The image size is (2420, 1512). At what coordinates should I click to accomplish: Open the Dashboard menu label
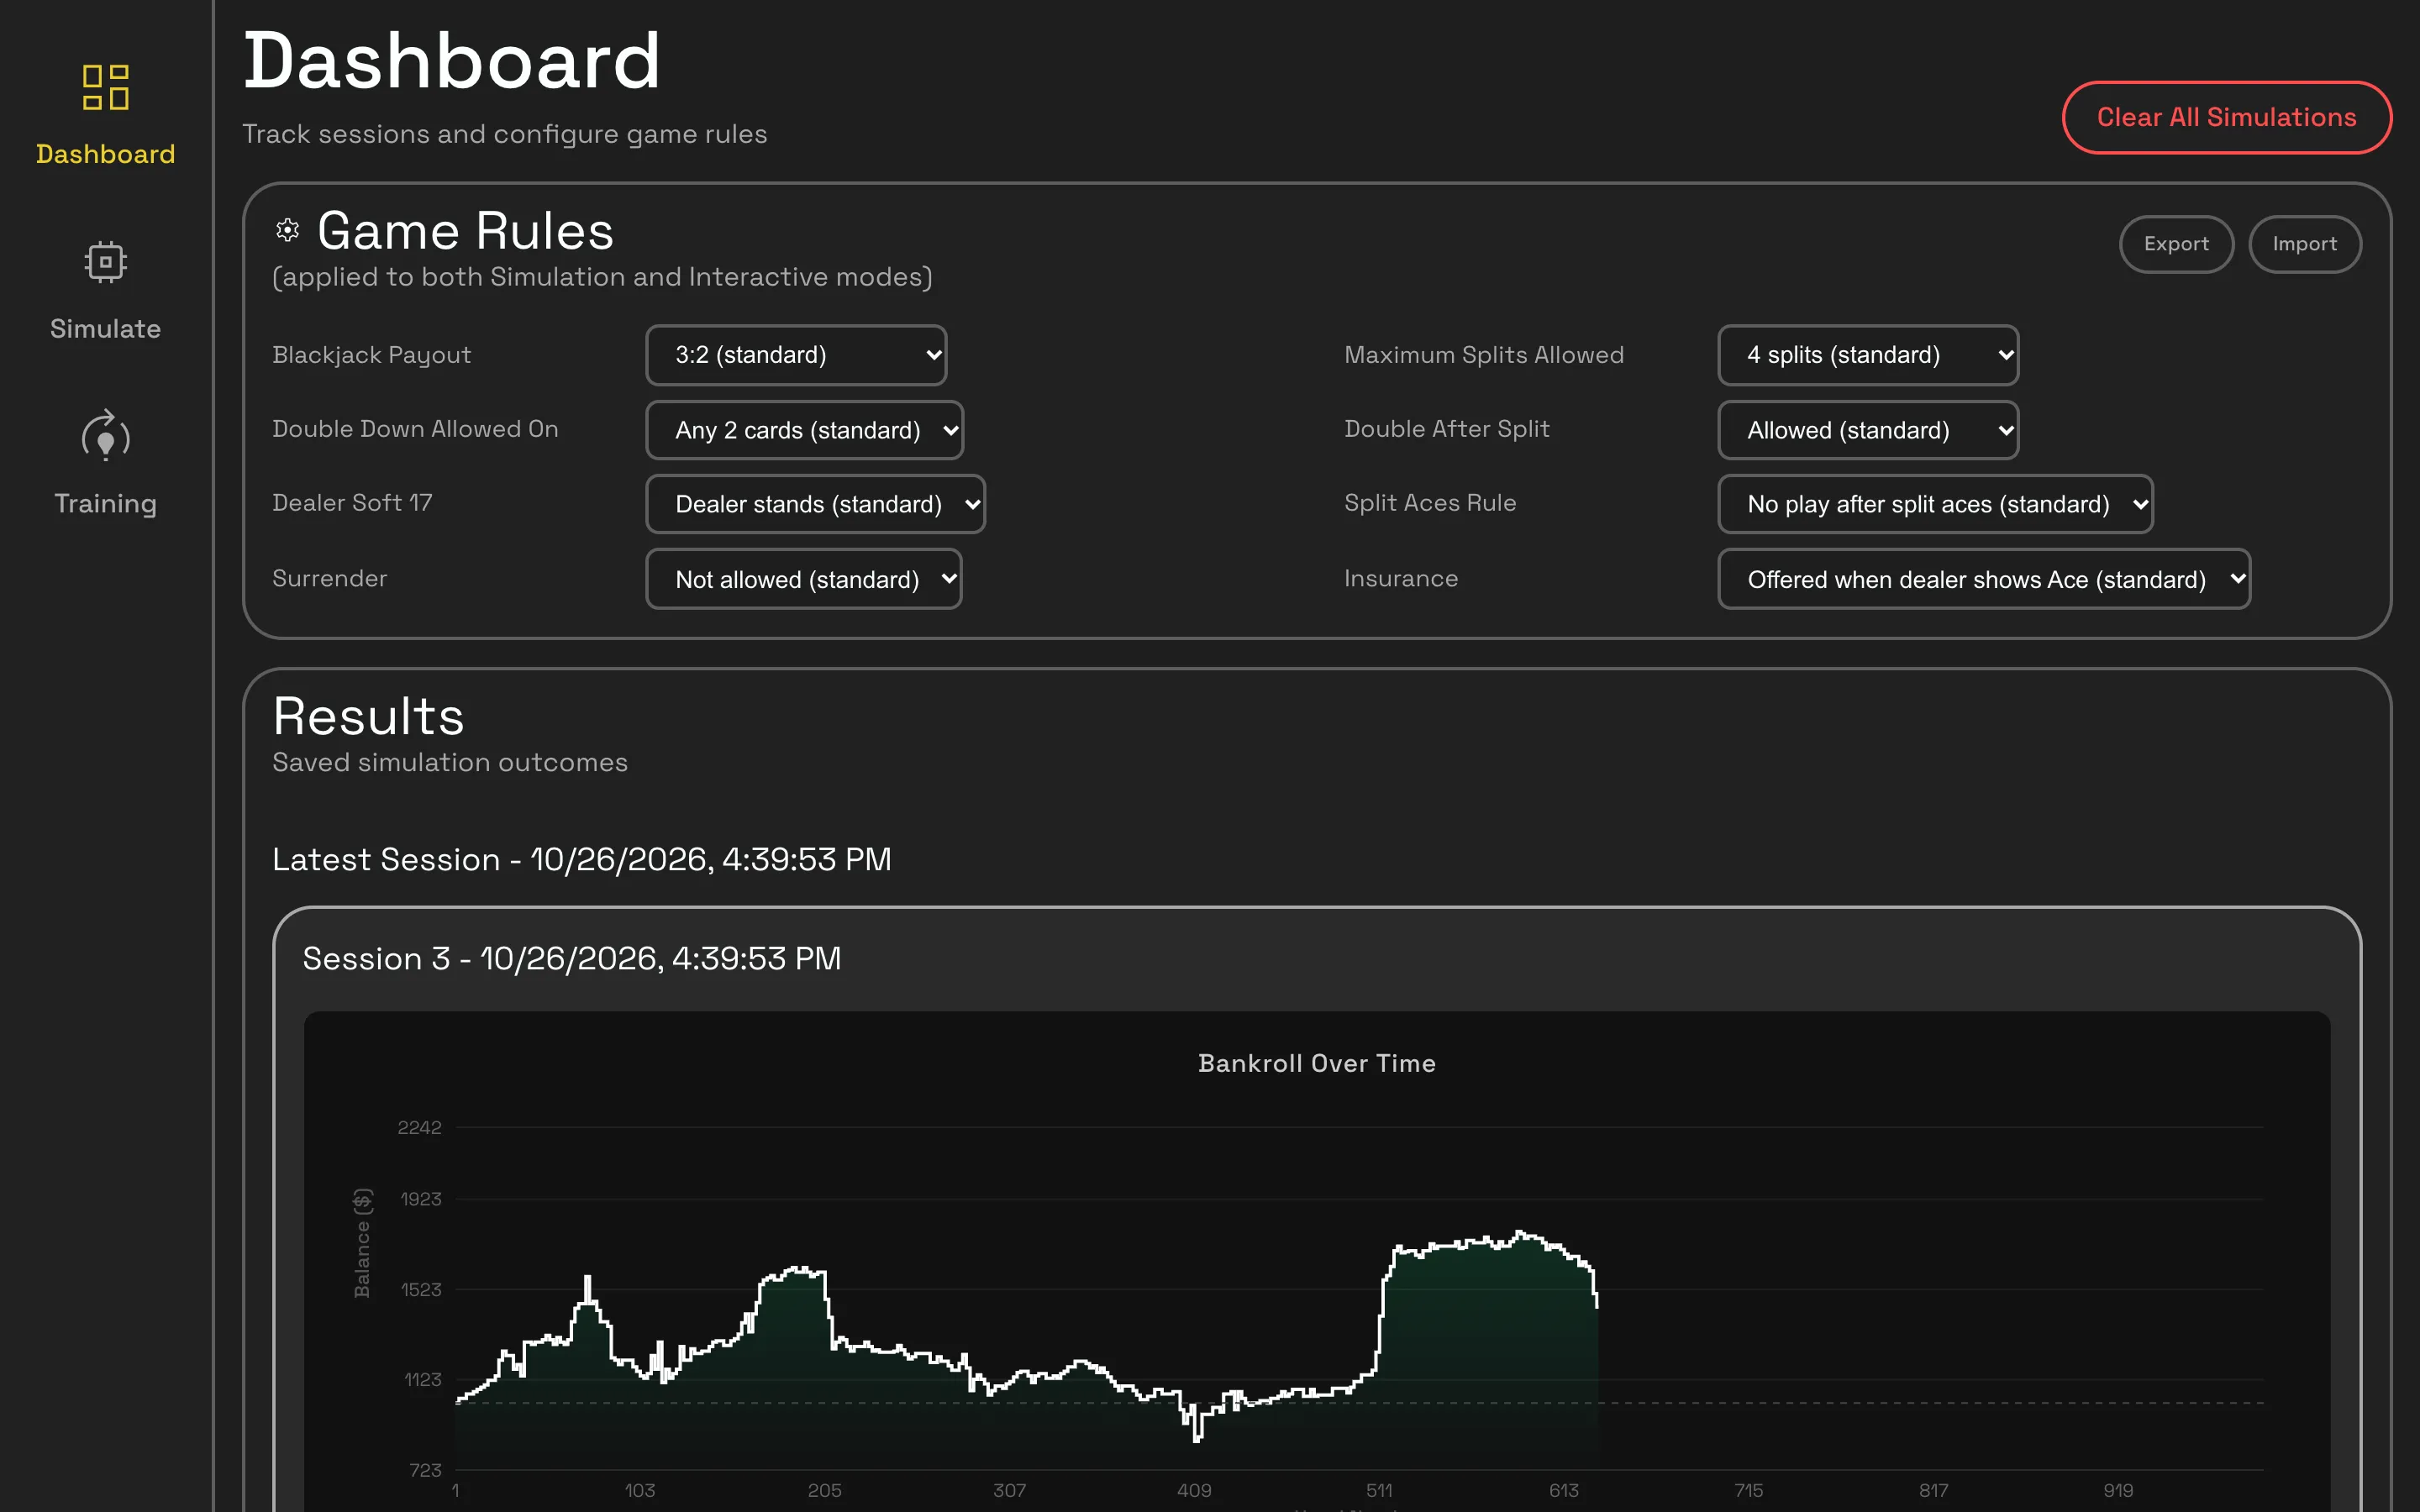pyautogui.click(x=105, y=154)
